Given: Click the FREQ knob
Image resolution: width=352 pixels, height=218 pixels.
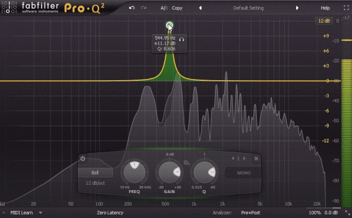Looking at the screenshot, I should point(134,172).
